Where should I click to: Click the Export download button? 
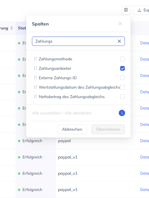pyautogui.click(x=141, y=10)
